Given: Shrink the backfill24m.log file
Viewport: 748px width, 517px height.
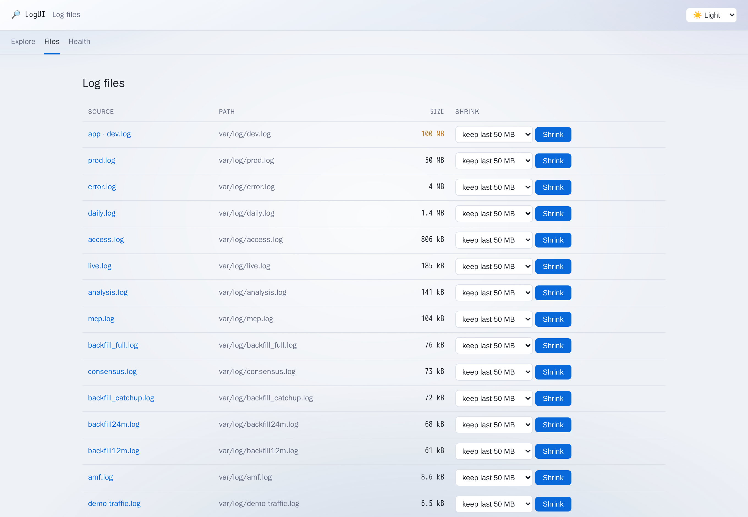Looking at the screenshot, I should click(x=553, y=425).
